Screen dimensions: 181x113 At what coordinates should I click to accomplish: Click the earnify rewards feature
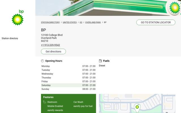pos(55,110)
